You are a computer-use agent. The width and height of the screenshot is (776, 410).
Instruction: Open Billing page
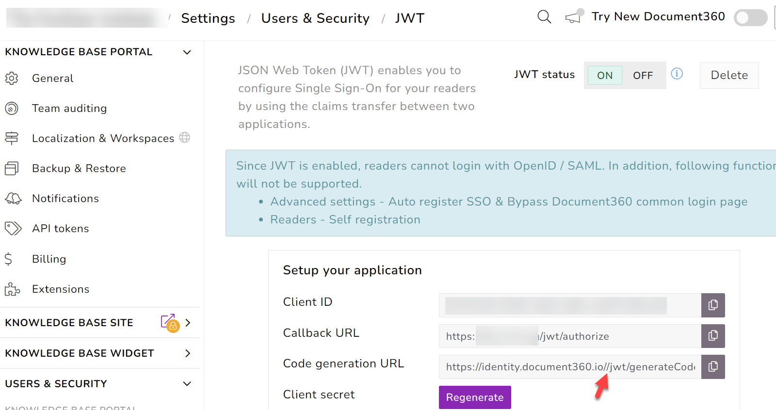click(49, 259)
